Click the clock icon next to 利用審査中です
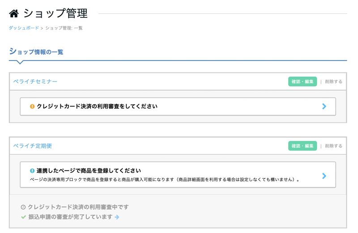This screenshot has width=358, height=233. [x=23, y=207]
